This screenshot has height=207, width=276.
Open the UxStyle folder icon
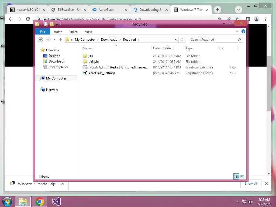coord(85,62)
